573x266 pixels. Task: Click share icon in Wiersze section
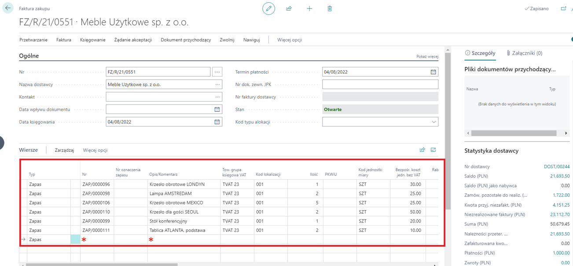422,150
